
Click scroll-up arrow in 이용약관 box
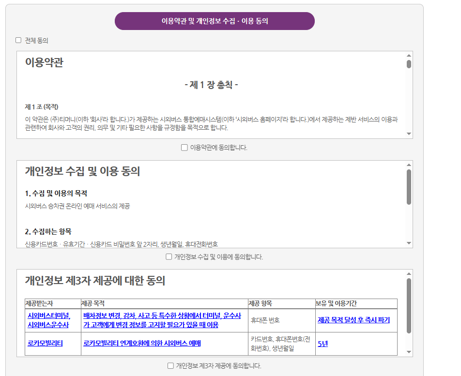click(x=409, y=56)
